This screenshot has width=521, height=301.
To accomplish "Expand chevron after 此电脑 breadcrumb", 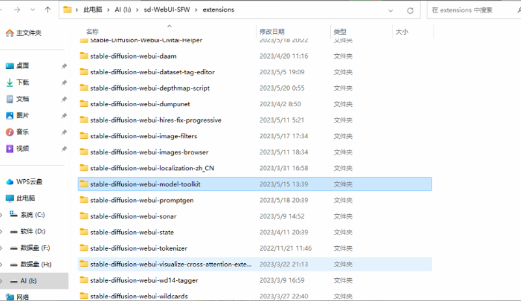I will [x=108, y=10].
